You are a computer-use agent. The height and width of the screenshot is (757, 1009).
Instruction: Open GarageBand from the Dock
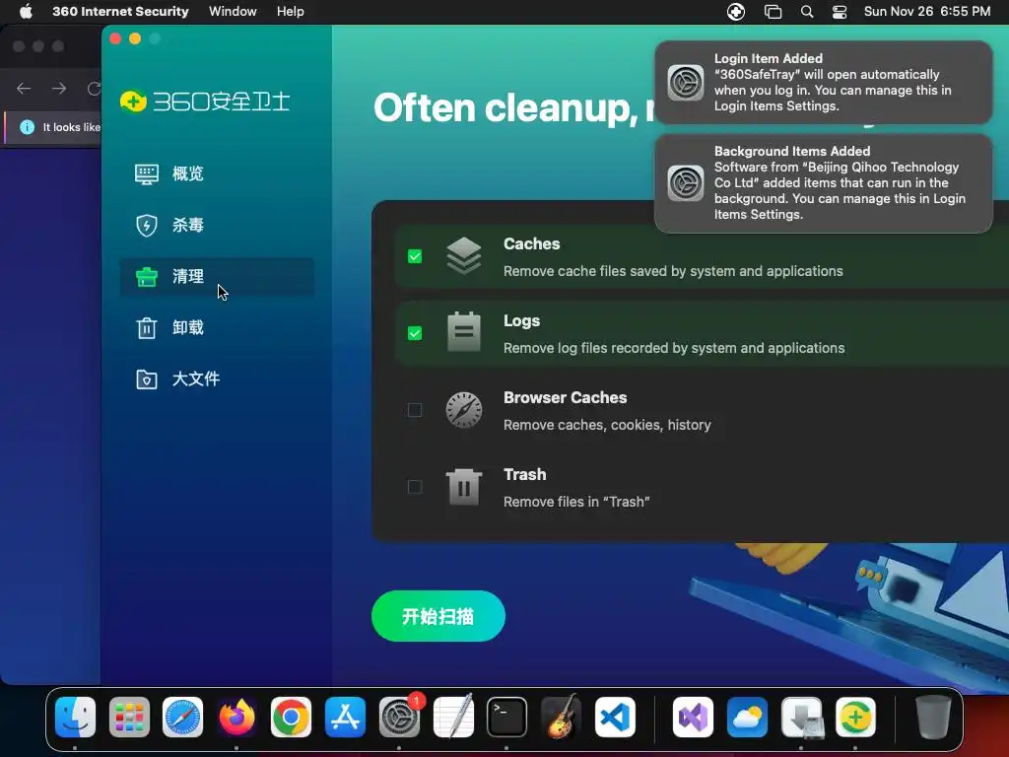[561, 718]
